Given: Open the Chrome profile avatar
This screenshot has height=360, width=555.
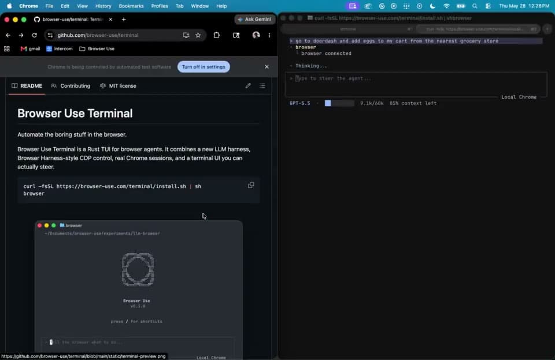Looking at the screenshot, I should 256,35.
